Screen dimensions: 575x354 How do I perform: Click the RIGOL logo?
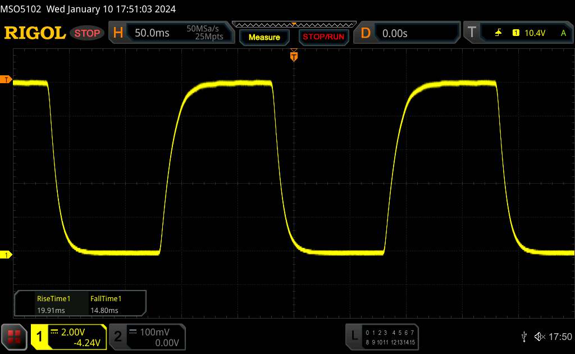tap(35, 33)
